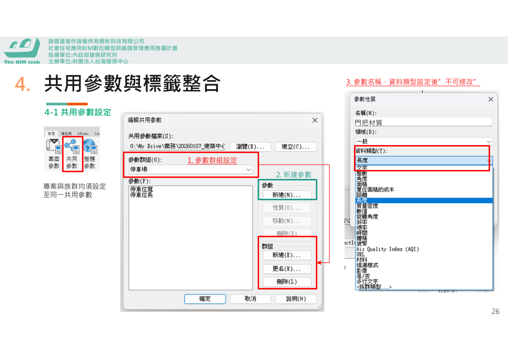Screen dimensions: 508x359
Task: Click the 取消 button
Action: tap(251, 299)
